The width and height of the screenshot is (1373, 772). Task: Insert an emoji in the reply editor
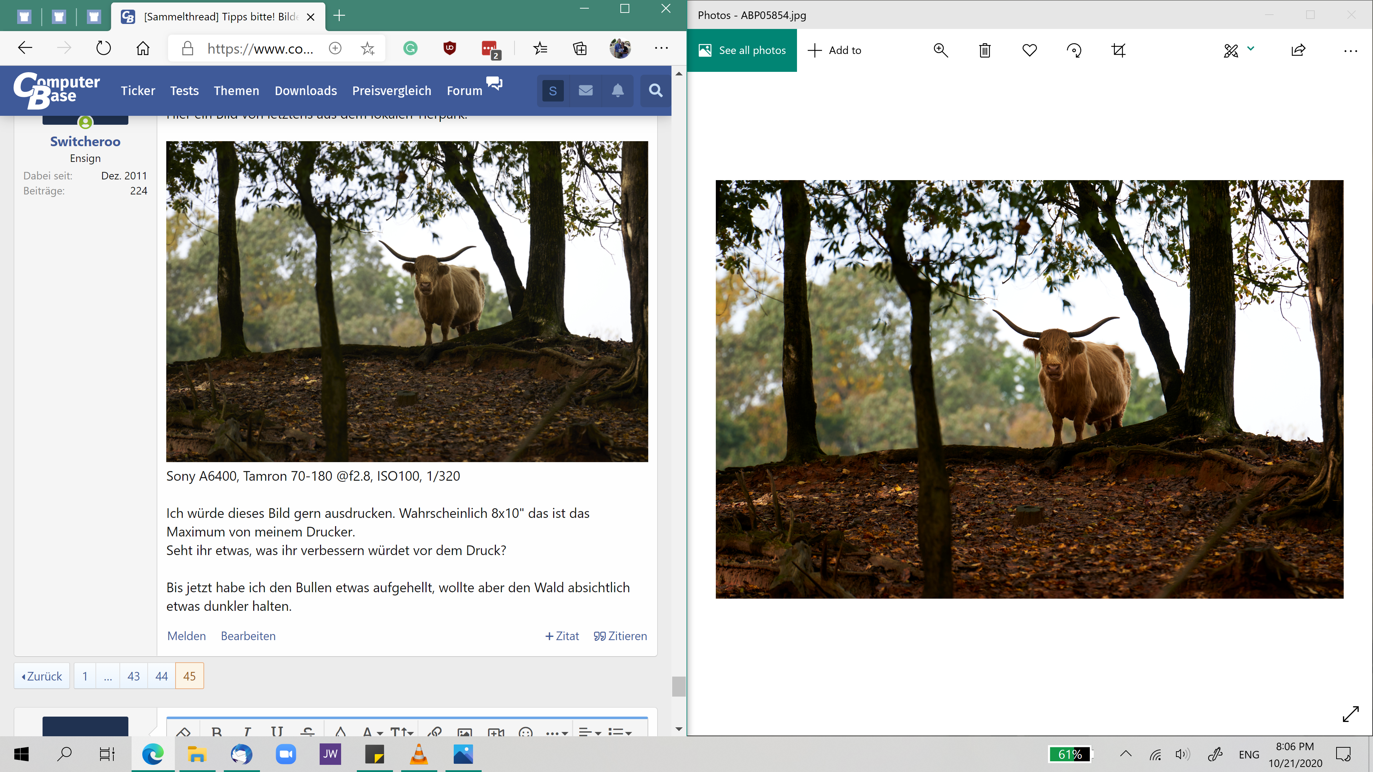pyautogui.click(x=526, y=733)
